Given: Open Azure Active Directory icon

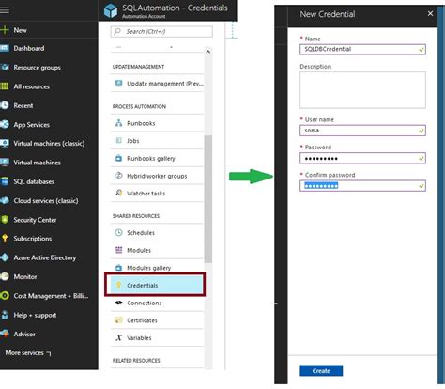Looking at the screenshot, I should [5, 257].
